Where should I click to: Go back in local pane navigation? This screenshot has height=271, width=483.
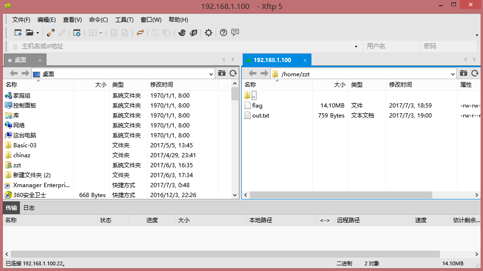(14, 73)
